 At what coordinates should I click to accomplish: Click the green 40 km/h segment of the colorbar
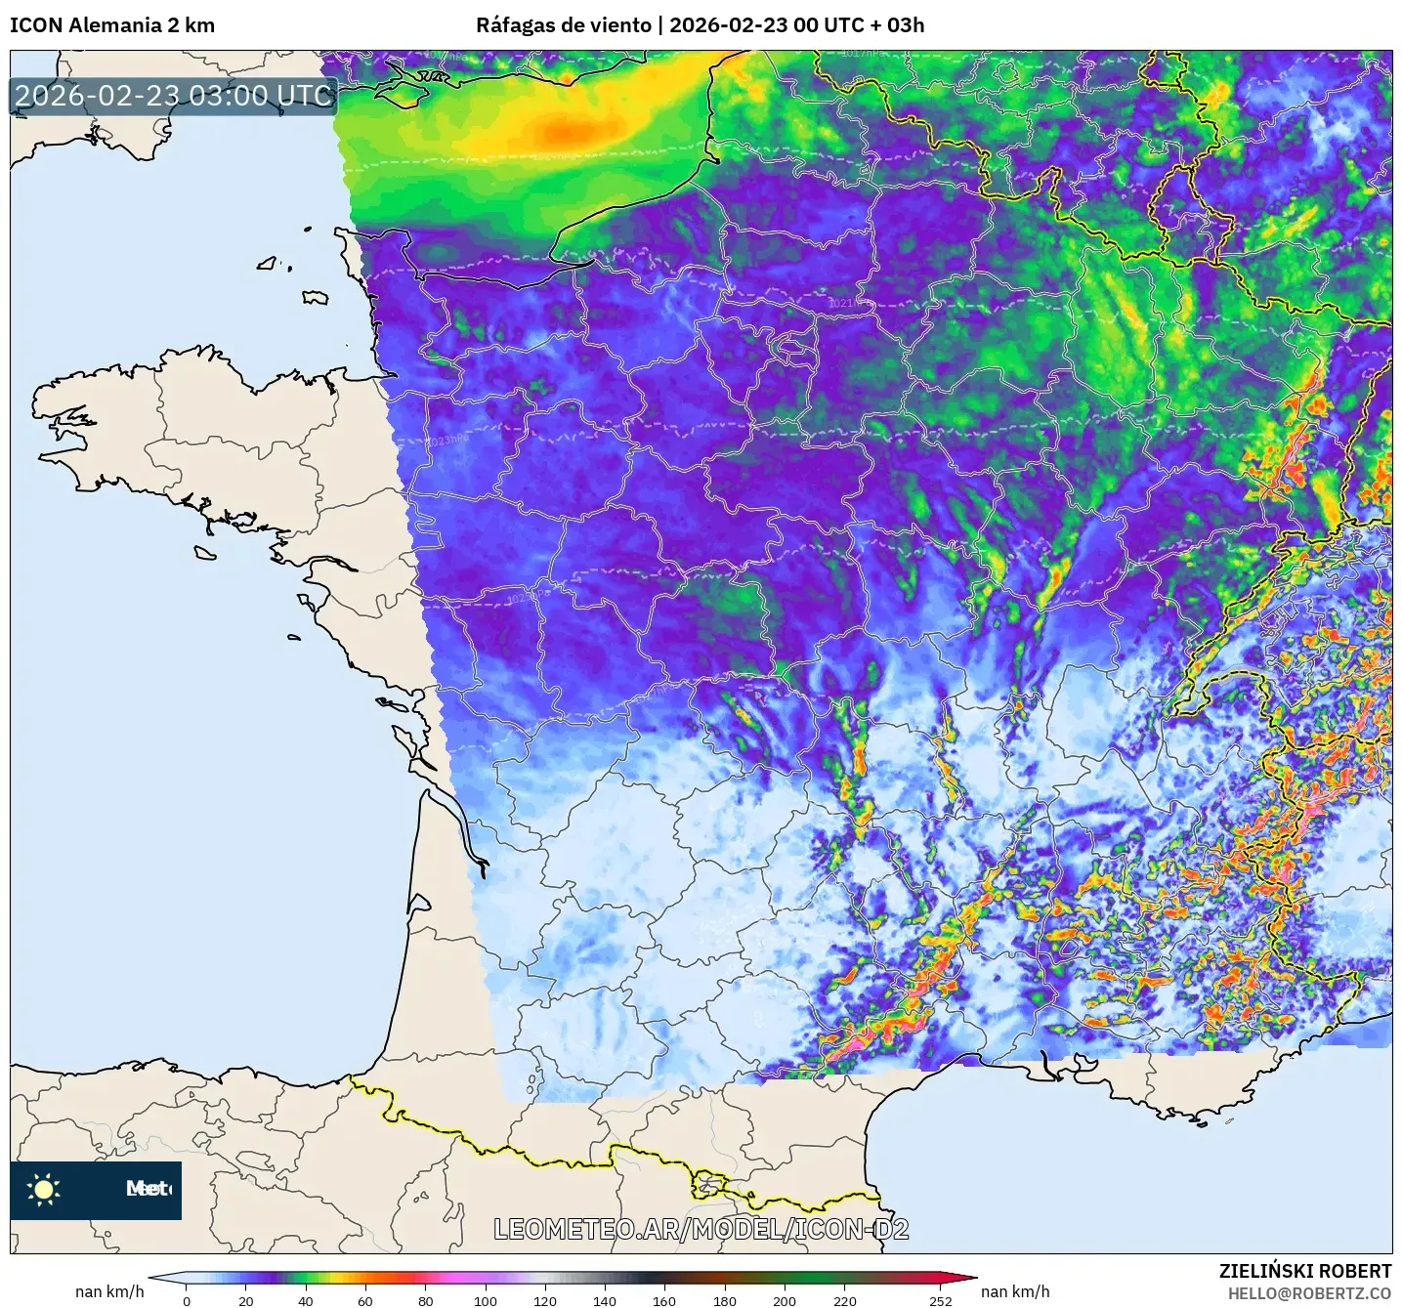(306, 1277)
